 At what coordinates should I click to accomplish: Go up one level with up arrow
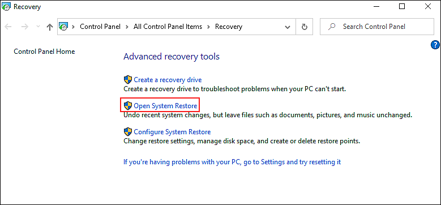(x=50, y=27)
